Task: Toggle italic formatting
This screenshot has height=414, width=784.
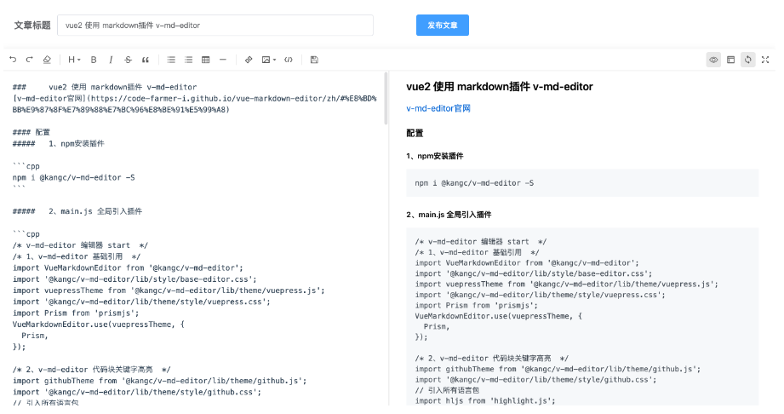Action: pyautogui.click(x=111, y=60)
